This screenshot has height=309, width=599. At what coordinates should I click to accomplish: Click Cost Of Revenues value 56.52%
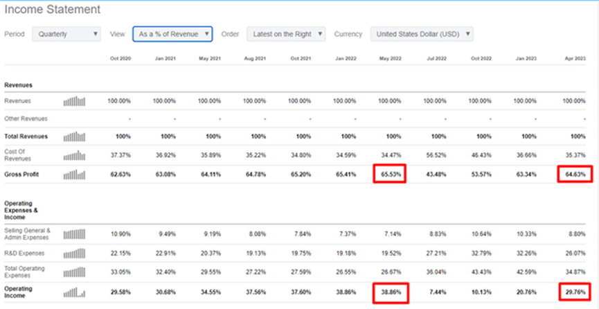436,155
